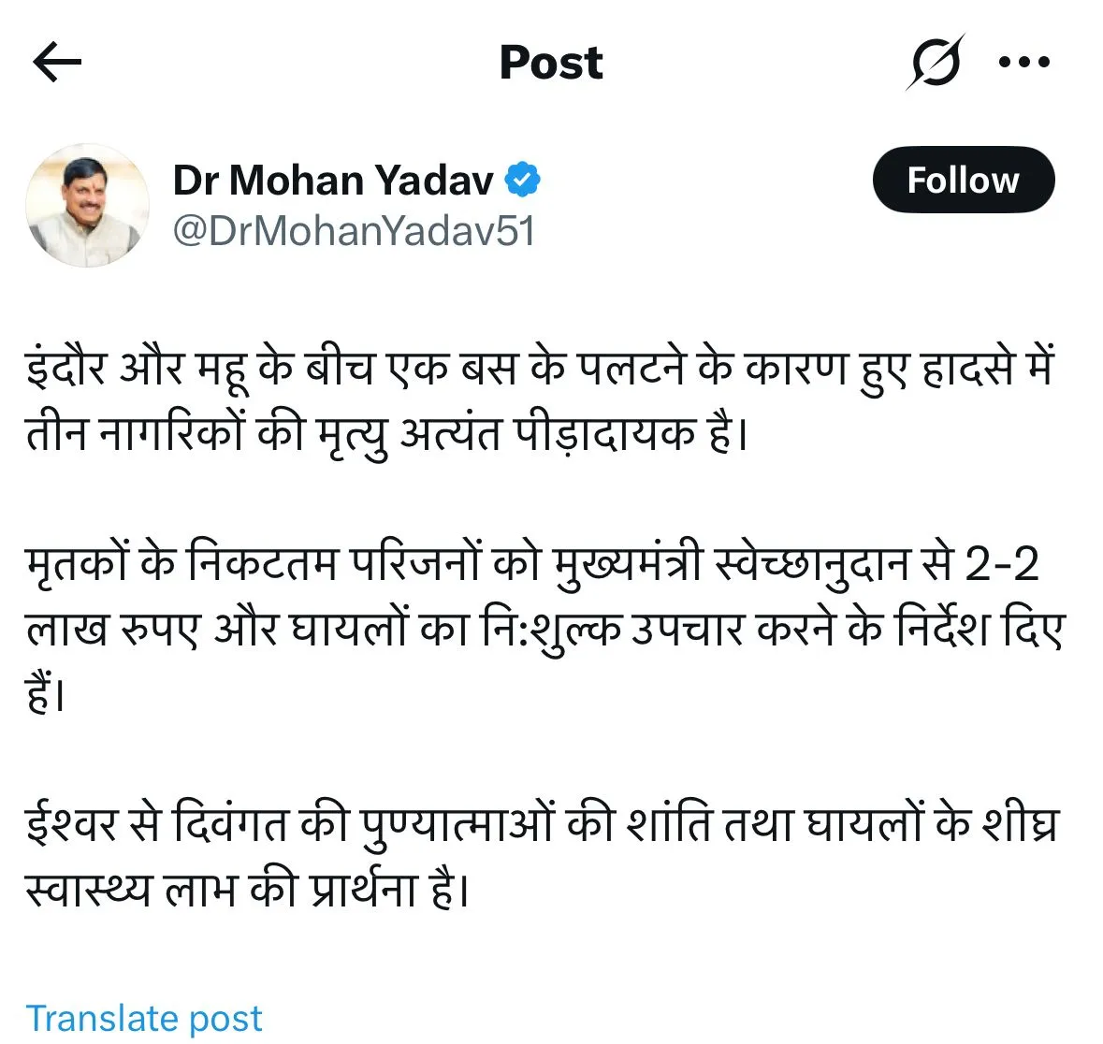The image size is (1103, 1044).
Task: Open Dr Mohan Yadav's profile picture
Action: pyautogui.click(x=87, y=206)
